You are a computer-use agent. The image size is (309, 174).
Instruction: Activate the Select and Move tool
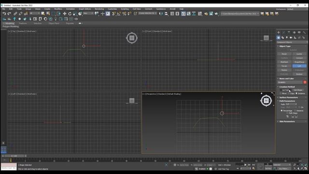coord(64,14)
